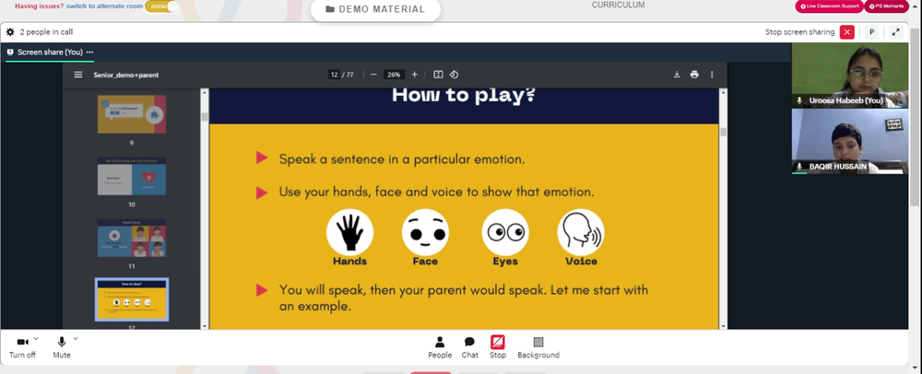922x374 pixels.
Task: Click the 'How to play?' slide heading
Action: tap(464, 95)
